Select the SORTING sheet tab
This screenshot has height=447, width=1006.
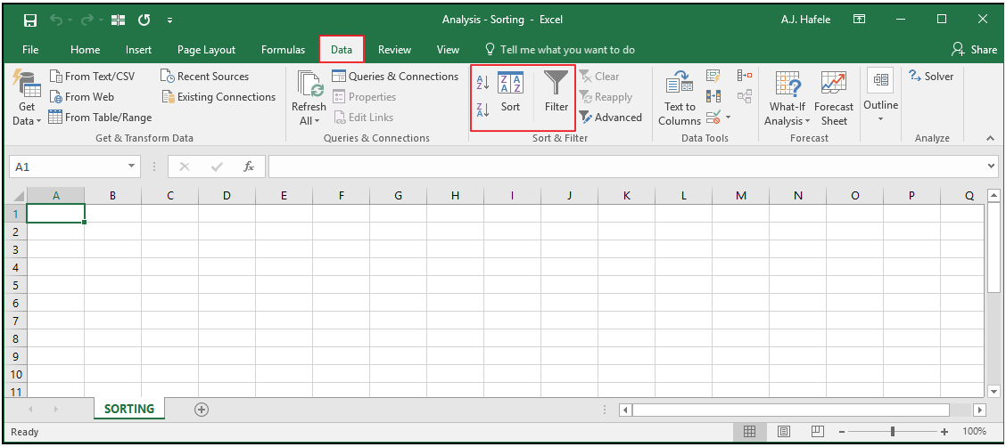129,409
